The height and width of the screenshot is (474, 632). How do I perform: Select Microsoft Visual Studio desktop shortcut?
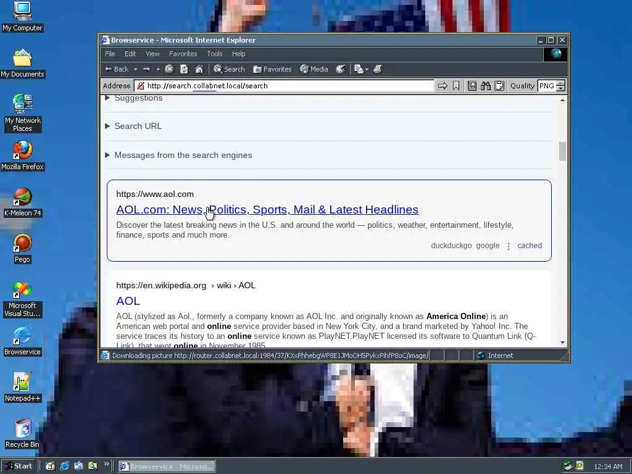pyautogui.click(x=22, y=299)
